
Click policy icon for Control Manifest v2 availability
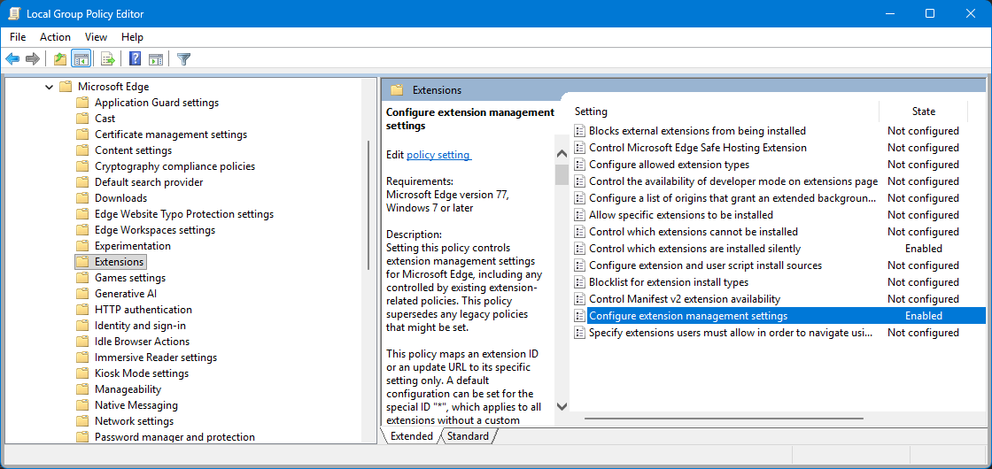point(579,299)
